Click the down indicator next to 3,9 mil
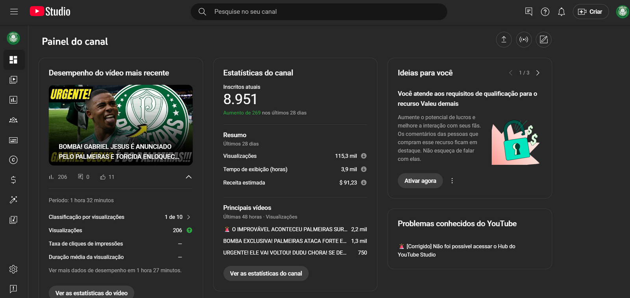Screen dimensions: 630x298 point(364,169)
